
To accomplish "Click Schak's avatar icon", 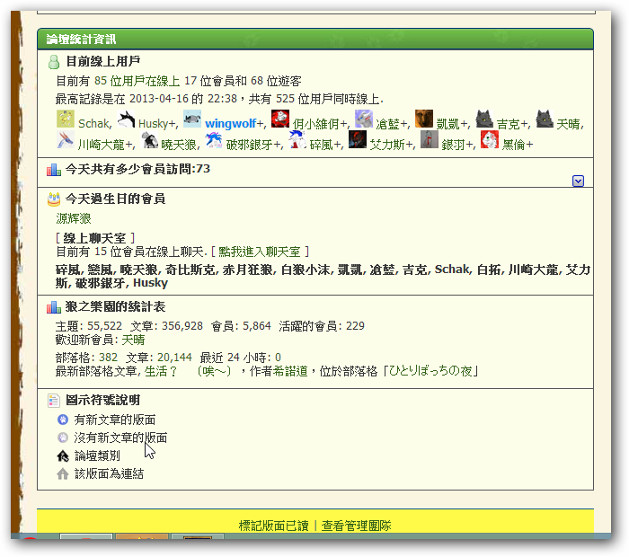I will (x=65, y=119).
